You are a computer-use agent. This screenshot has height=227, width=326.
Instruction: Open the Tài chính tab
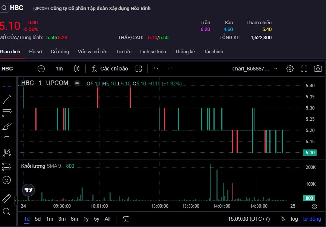coord(213,52)
